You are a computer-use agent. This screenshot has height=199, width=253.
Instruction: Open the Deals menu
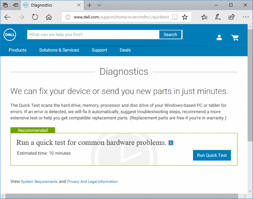coord(125,50)
